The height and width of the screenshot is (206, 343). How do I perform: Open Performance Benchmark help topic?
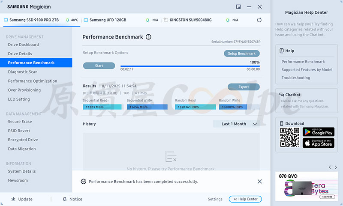point(303,62)
